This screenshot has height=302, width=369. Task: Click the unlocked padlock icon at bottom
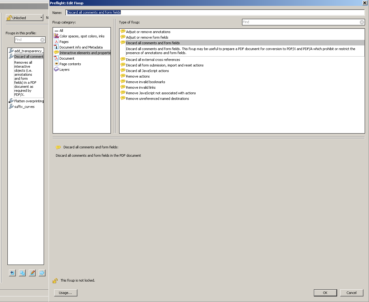coord(55,280)
